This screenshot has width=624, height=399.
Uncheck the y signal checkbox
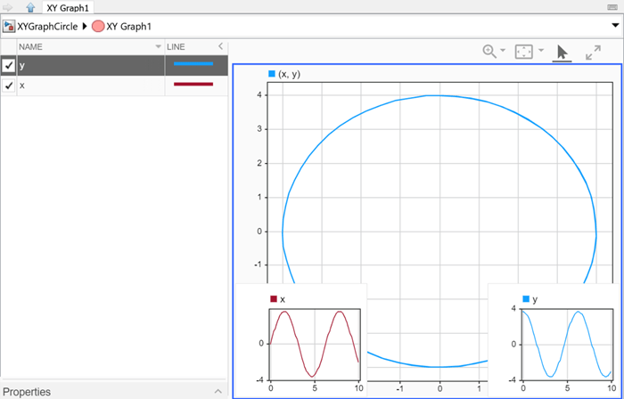click(8, 65)
